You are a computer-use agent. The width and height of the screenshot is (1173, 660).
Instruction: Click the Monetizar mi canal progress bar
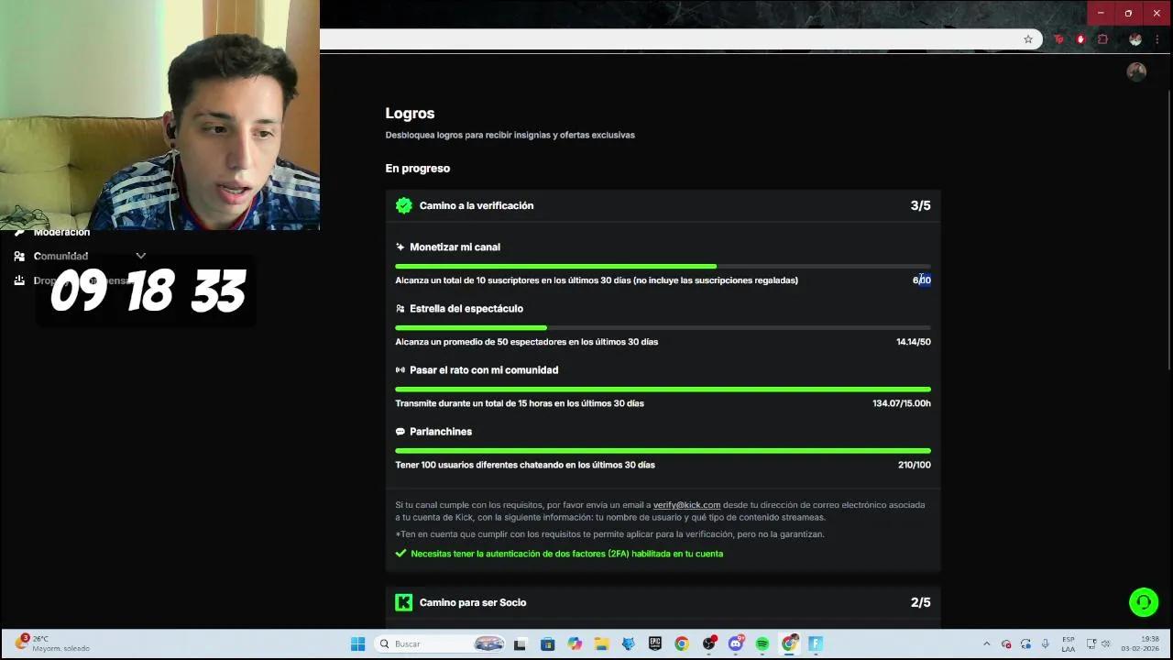coord(663,267)
